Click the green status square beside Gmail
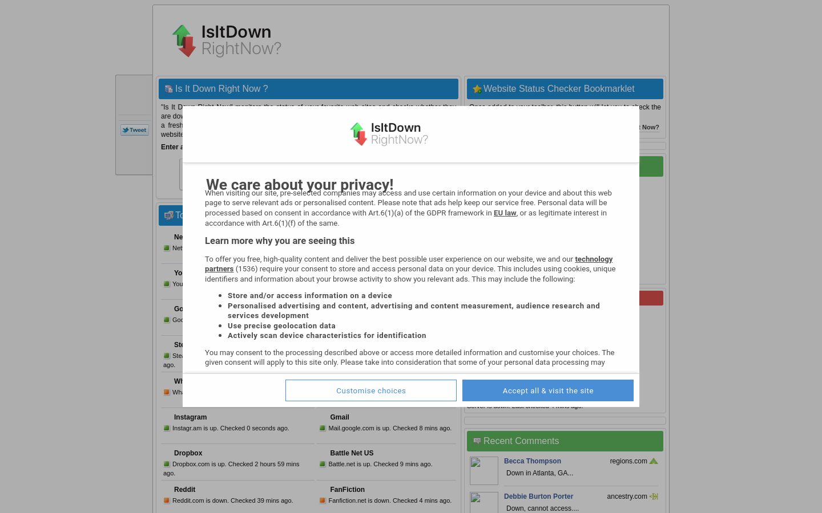 coord(323,428)
